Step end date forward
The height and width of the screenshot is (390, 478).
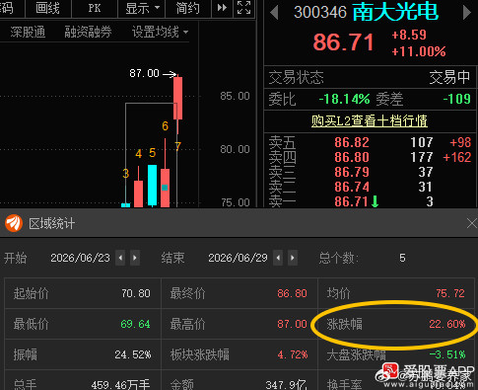[x=293, y=258]
